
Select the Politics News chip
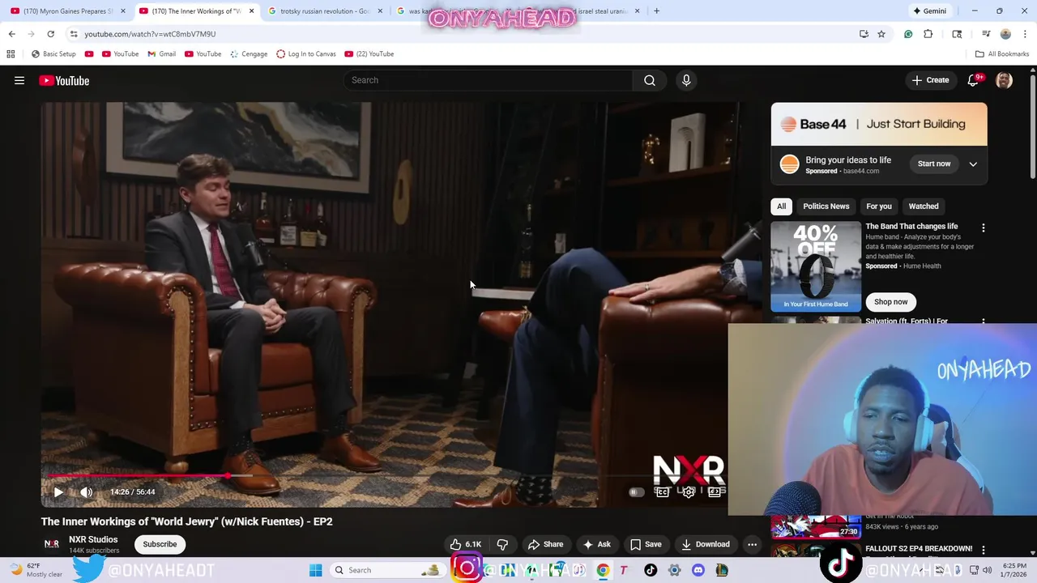[x=826, y=206]
